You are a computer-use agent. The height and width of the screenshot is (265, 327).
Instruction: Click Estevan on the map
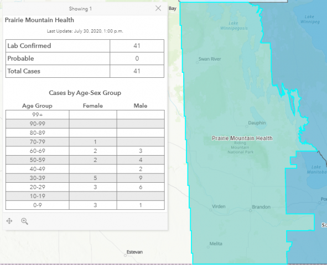coord(134,252)
